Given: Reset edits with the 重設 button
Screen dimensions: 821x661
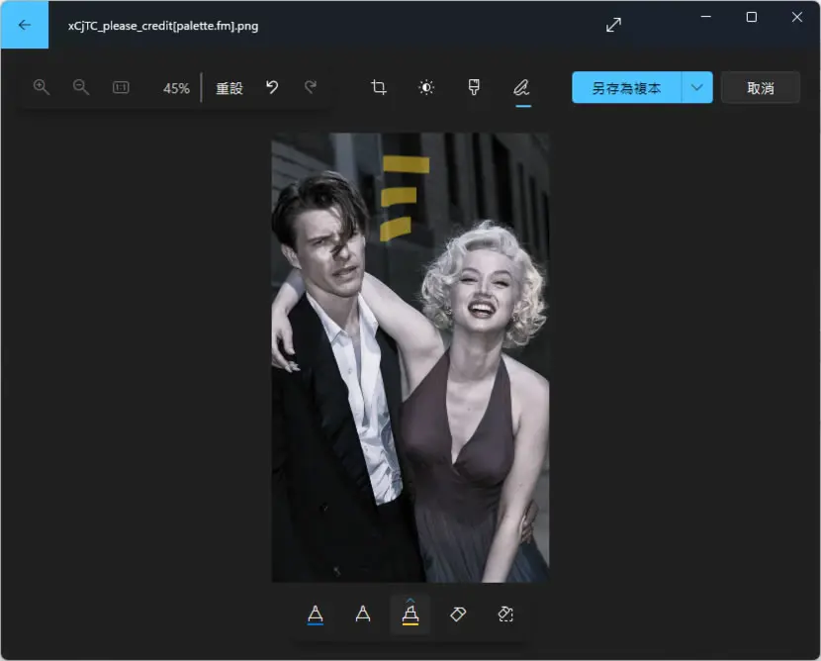Looking at the screenshot, I should 229,88.
